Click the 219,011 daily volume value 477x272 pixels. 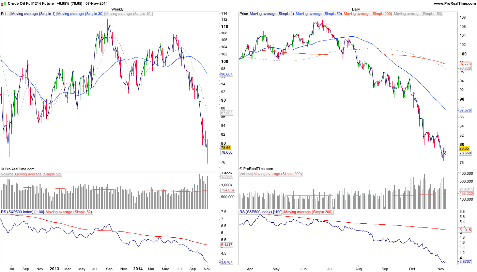[466, 189]
